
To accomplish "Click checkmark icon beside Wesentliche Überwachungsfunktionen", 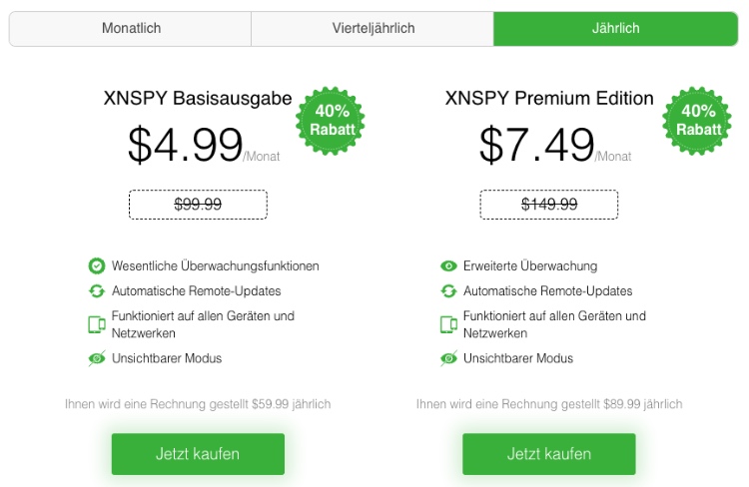I will pyautogui.click(x=97, y=266).
